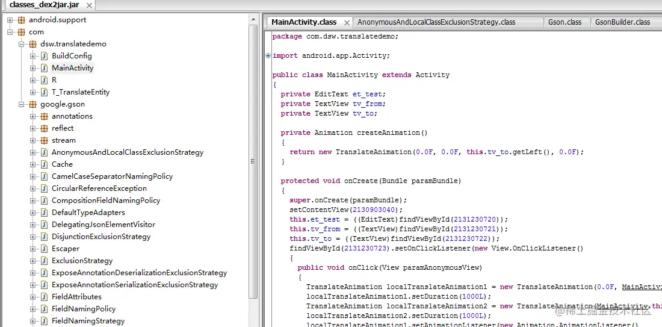Click the DelegatingJsonElementVisitor class icon
Viewport: 662px width, 327px height.
(x=44, y=225)
